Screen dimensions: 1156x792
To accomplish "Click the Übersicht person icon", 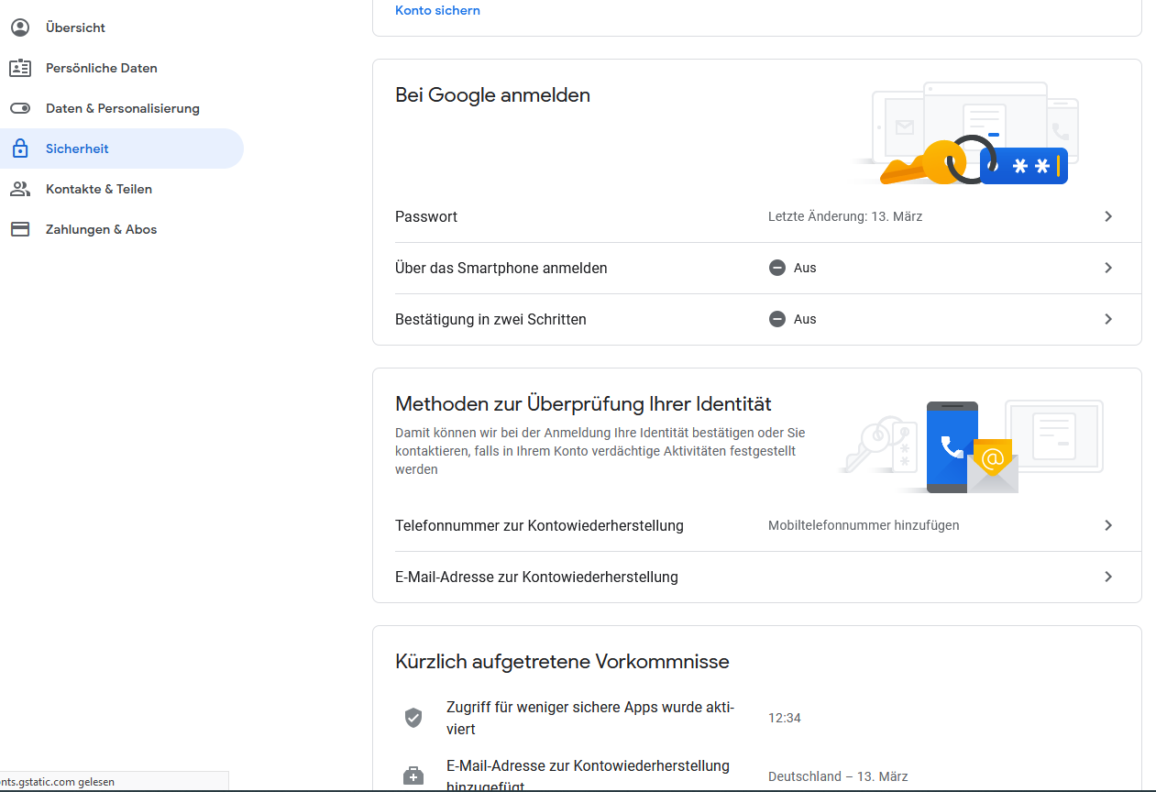I will (20, 27).
